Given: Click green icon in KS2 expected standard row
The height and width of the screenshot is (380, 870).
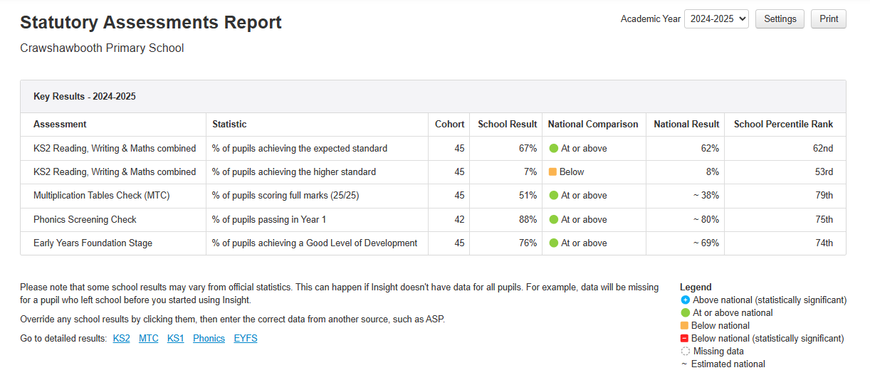Looking at the screenshot, I should [x=553, y=149].
